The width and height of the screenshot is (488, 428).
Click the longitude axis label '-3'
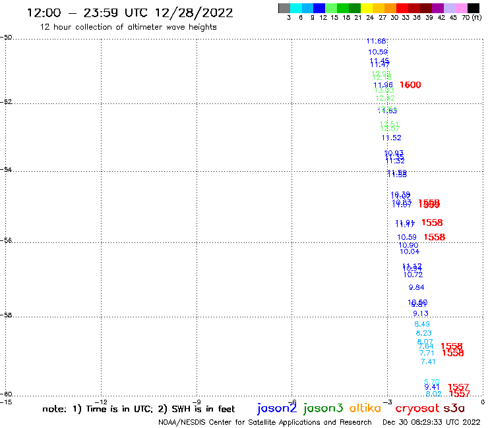pyautogui.click(x=388, y=402)
